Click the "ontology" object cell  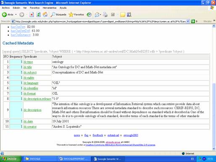coord(131,62)
